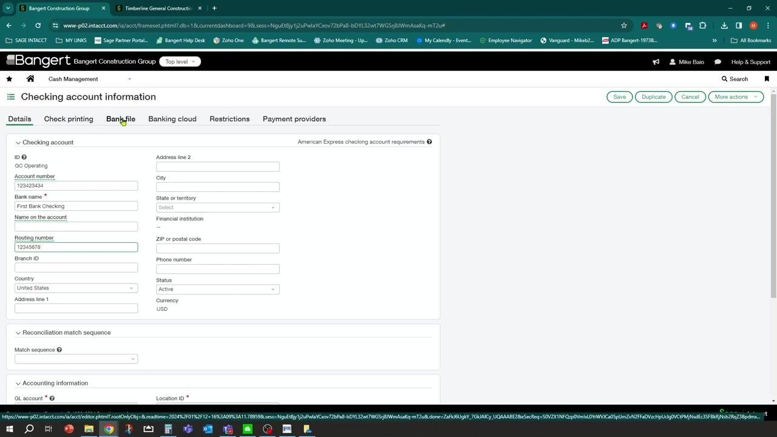Click the Chrome icon in the taskbar

pos(109,429)
